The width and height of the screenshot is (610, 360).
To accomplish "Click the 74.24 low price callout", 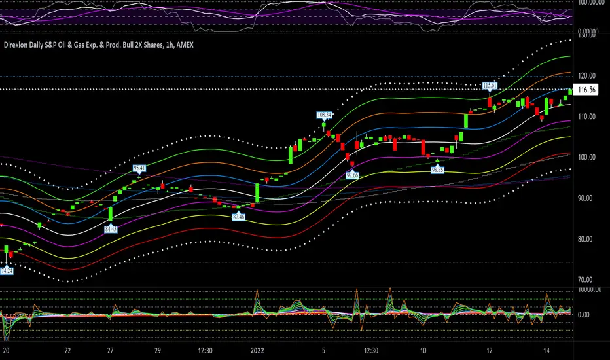I will pyautogui.click(x=7, y=271).
